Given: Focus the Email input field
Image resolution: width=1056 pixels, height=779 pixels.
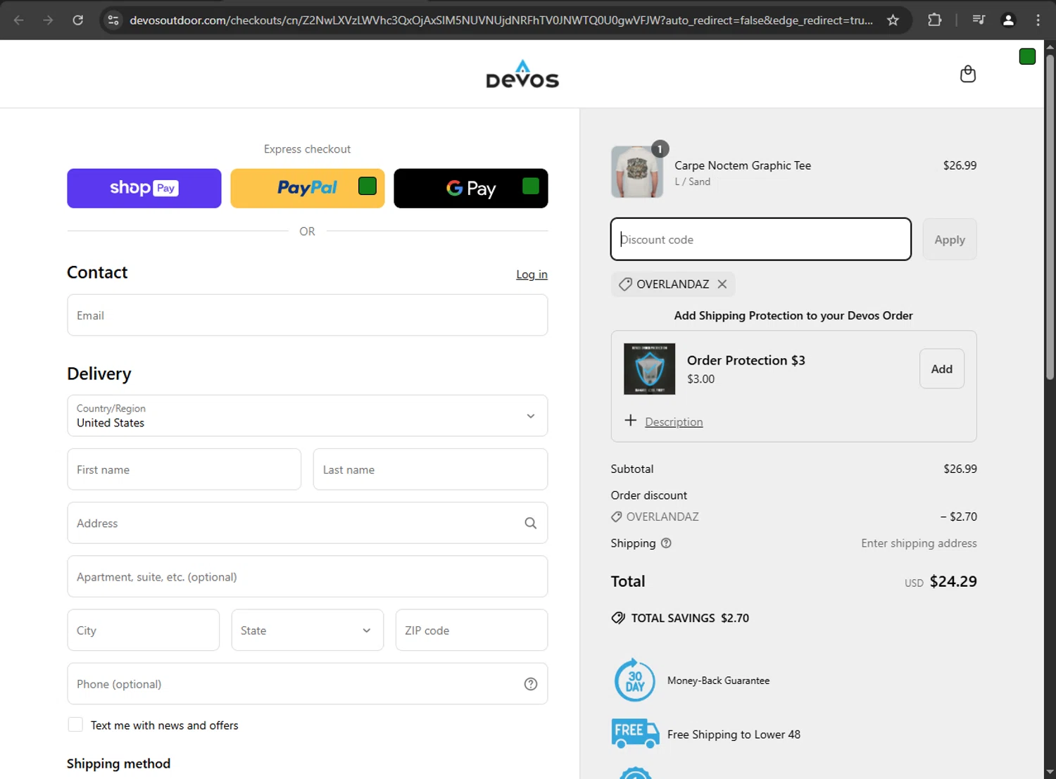Looking at the screenshot, I should (x=308, y=315).
